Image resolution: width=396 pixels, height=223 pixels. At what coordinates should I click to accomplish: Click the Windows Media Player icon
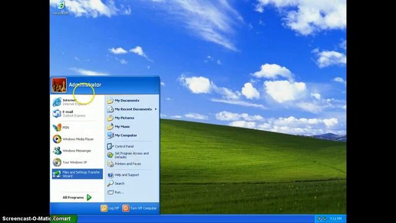point(57,139)
